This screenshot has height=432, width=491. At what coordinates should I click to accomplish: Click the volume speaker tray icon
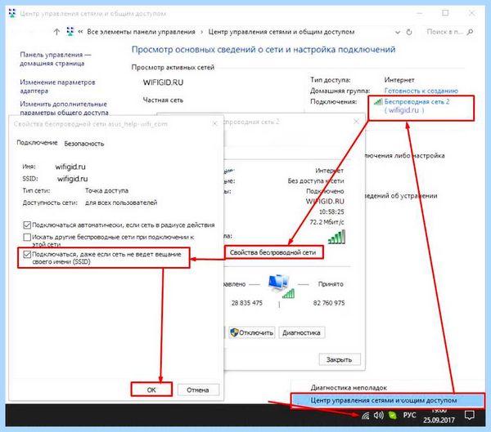click(x=378, y=416)
